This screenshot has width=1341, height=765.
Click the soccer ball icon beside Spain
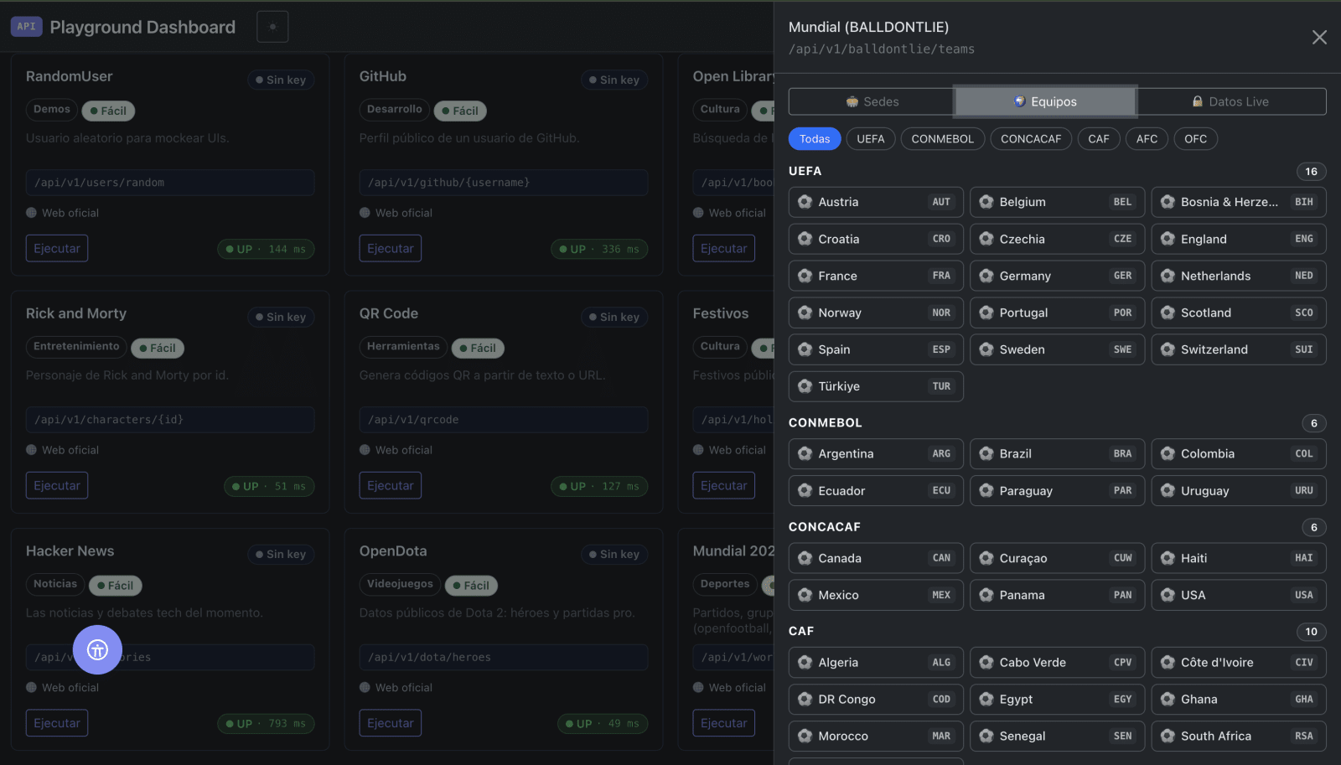coord(805,349)
